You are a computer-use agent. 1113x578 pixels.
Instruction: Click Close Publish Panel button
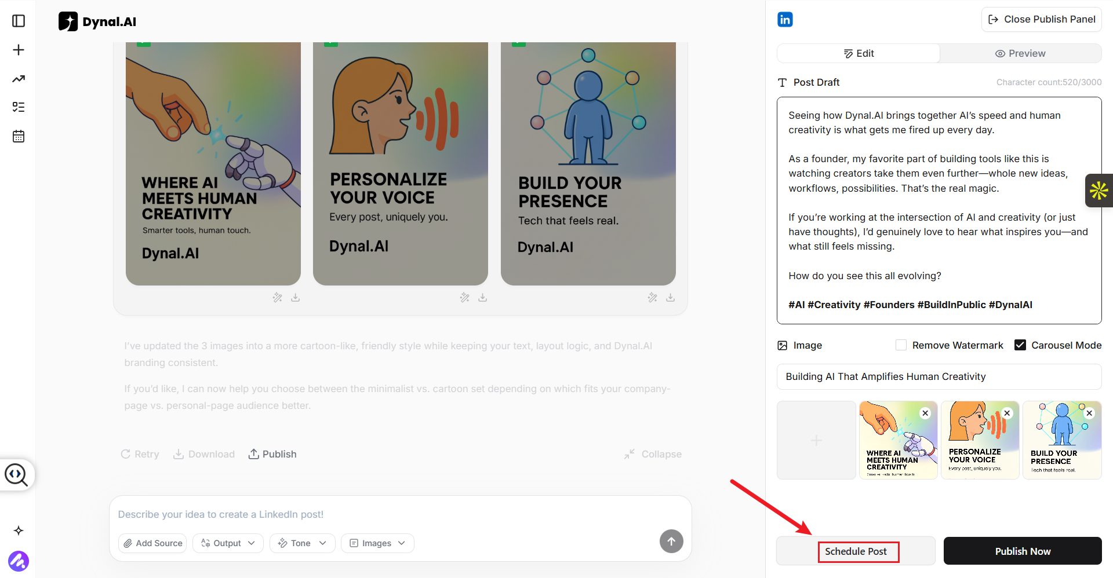1042,20
